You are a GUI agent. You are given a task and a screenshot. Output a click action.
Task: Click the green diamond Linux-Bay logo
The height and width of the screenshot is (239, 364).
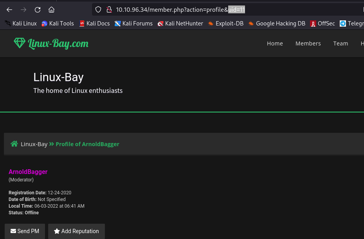(19, 43)
